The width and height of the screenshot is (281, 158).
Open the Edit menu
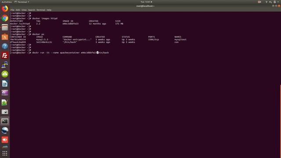click(x=18, y=10)
